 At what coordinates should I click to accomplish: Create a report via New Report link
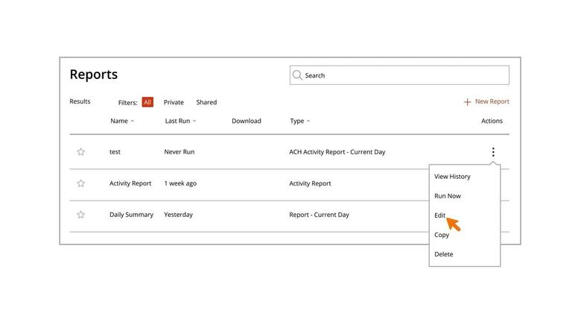[x=492, y=101]
